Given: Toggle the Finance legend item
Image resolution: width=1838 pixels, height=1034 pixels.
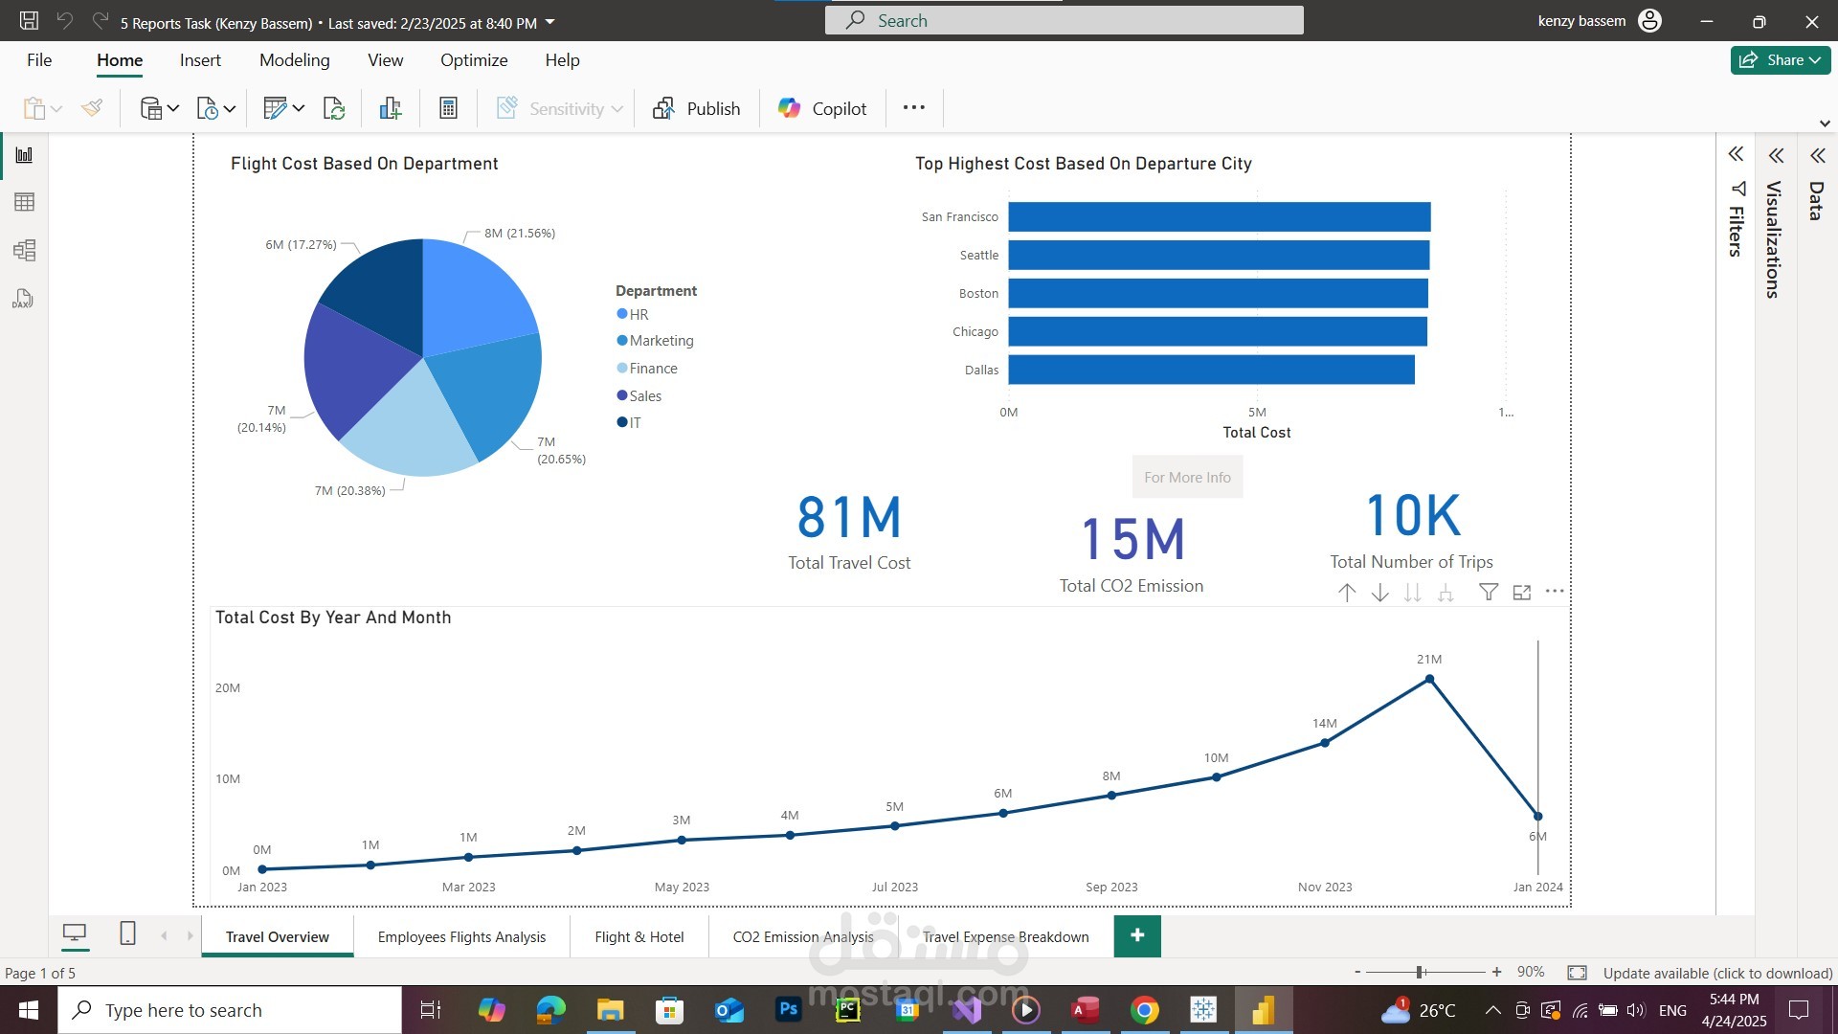Looking at the screenshot, I should click(x=647, y=369).
